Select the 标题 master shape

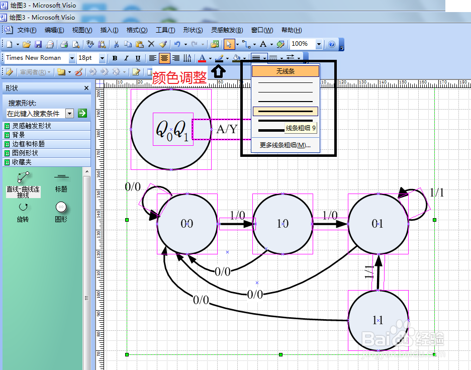[61, 182]
